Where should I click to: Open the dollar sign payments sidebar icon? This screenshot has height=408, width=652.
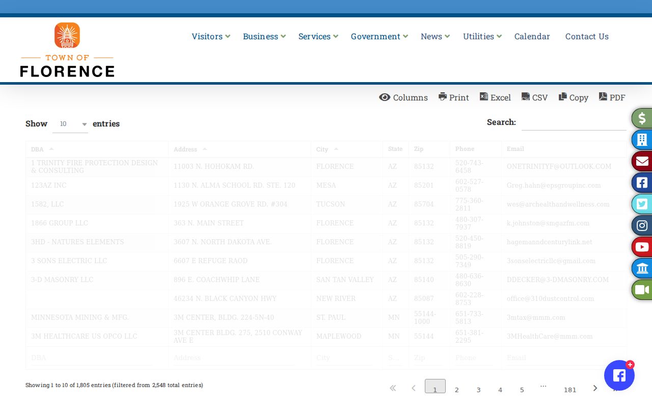coord(642,118)
